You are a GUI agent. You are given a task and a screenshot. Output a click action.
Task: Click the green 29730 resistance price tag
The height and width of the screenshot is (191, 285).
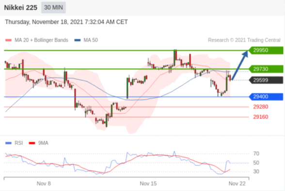point(266,69)
